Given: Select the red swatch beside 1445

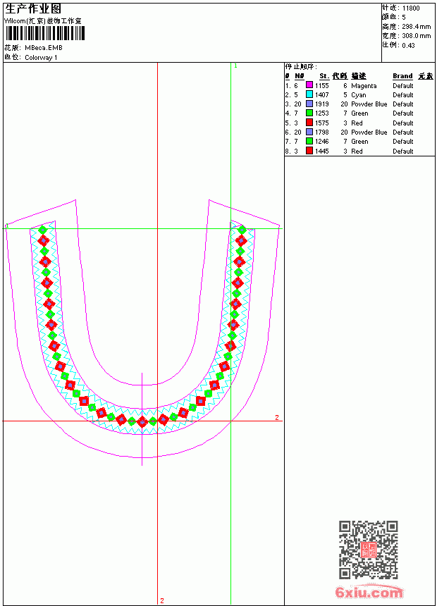Looking at the screenshot, I should pyautogui.click(x=309, y=151).
